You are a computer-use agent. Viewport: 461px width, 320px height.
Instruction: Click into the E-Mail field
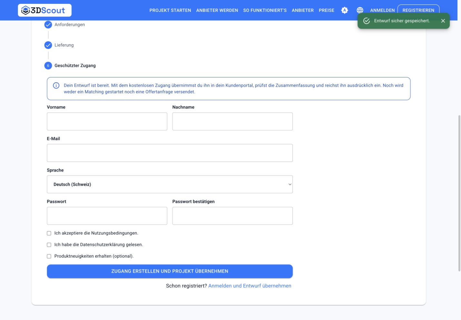tap(170, 153)
